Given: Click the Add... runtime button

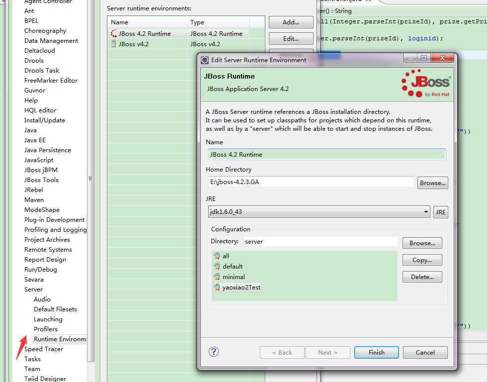Looking at the screenshot, I should tap(291, 22).
